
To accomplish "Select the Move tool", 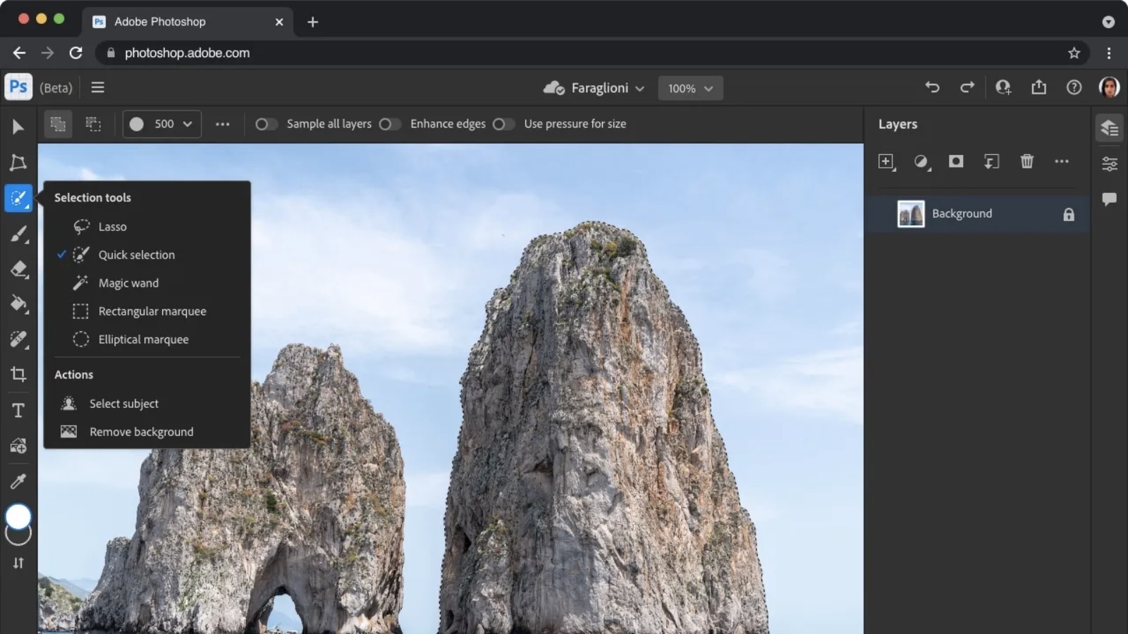I will click(x=18, y=127).
